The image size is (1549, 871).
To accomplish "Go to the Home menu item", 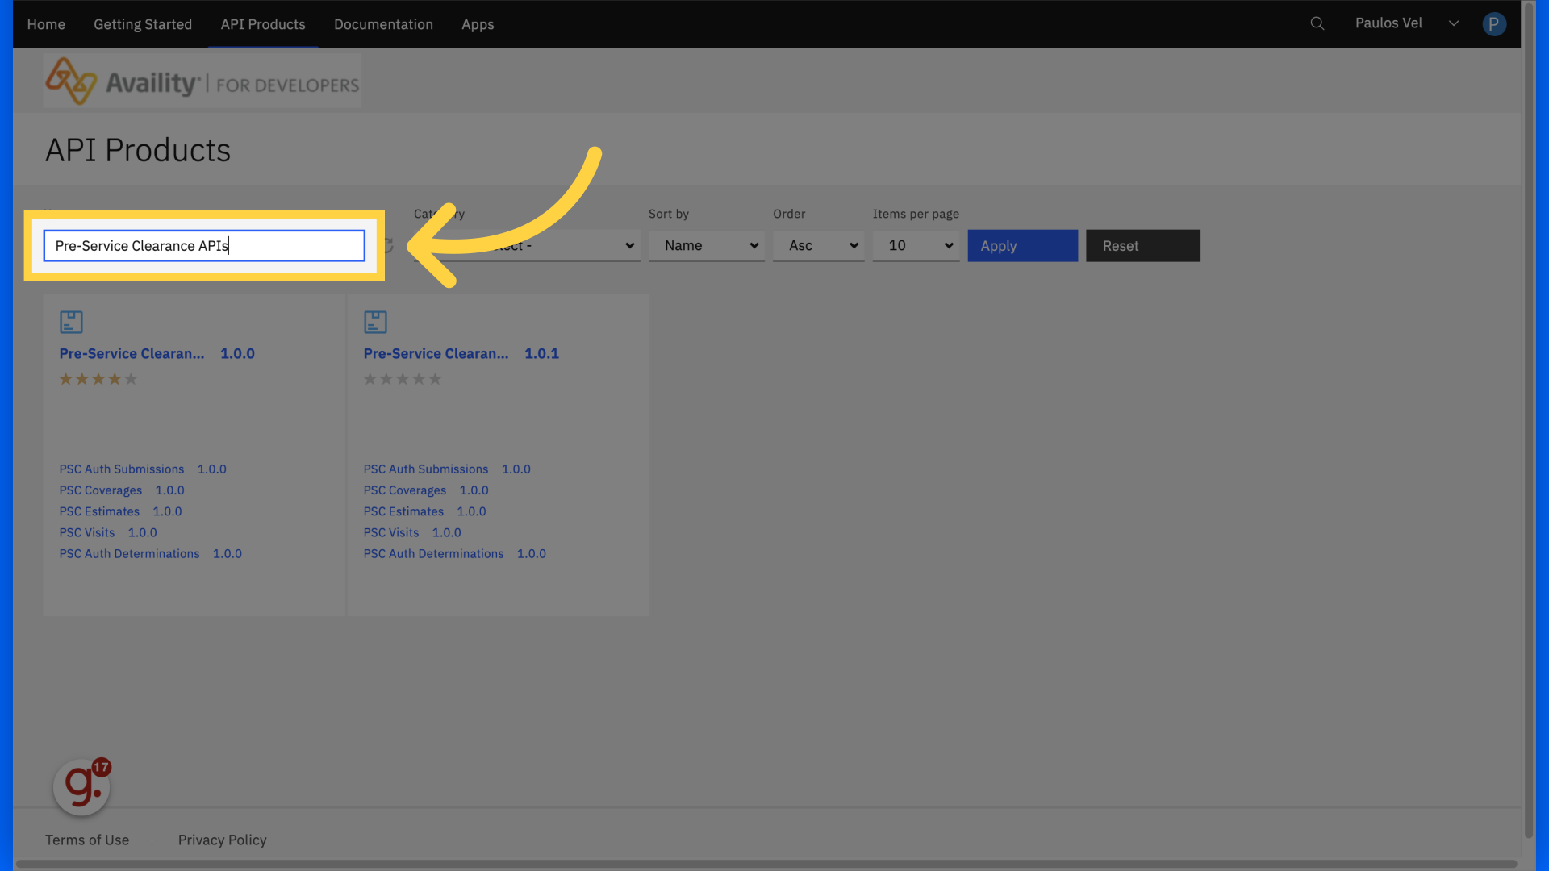I will (46, 24).
